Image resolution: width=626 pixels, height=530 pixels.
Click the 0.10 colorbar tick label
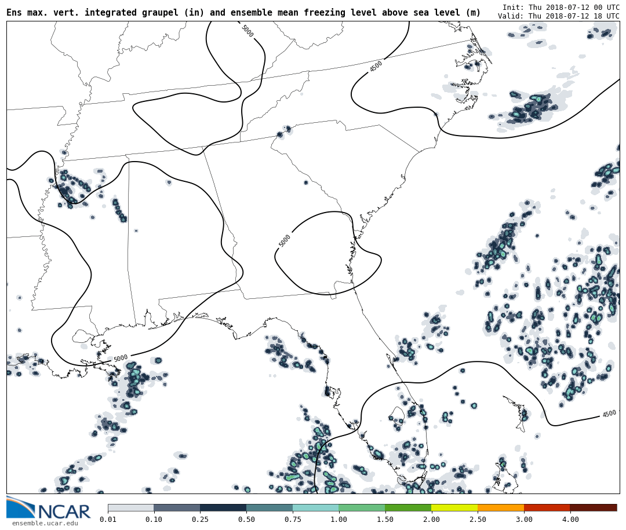coord(154,519)
